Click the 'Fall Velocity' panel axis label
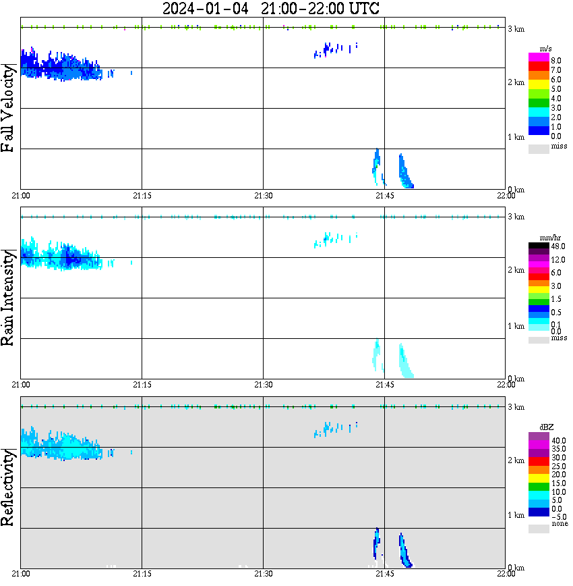This screenshot has height=586, width=573. pyautogui.click(x=8, y=108)
